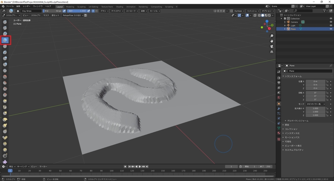Switch brush direction to add (plus)
Image resolution: width=334 pixels, height=181 pixels.
tap(93, 11)
